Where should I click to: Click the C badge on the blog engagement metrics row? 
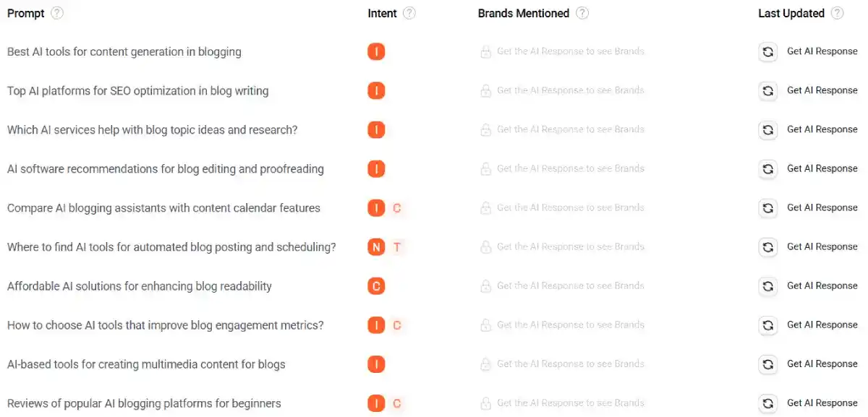click(x=396, y=324)
